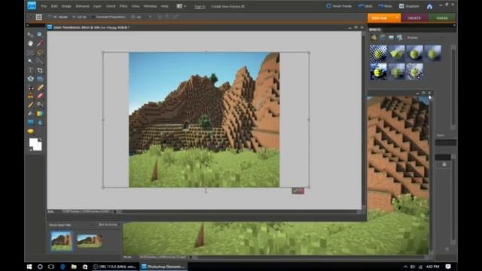This screenshot has width=482, height=271.
Task: Select the Smart Brush tool
Action: (x=40, y=105)
